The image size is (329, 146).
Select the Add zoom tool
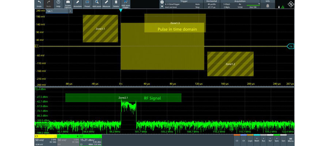tap(97, 4)
